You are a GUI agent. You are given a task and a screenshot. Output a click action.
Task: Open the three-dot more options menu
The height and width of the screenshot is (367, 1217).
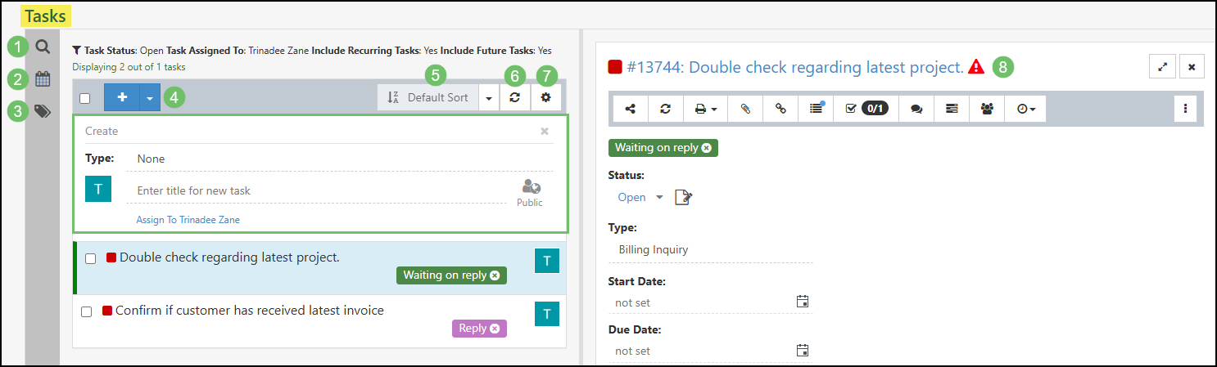click(1186, 109)
